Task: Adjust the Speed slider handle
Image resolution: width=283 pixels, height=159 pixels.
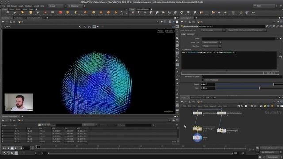Action: tap(274, 84)
